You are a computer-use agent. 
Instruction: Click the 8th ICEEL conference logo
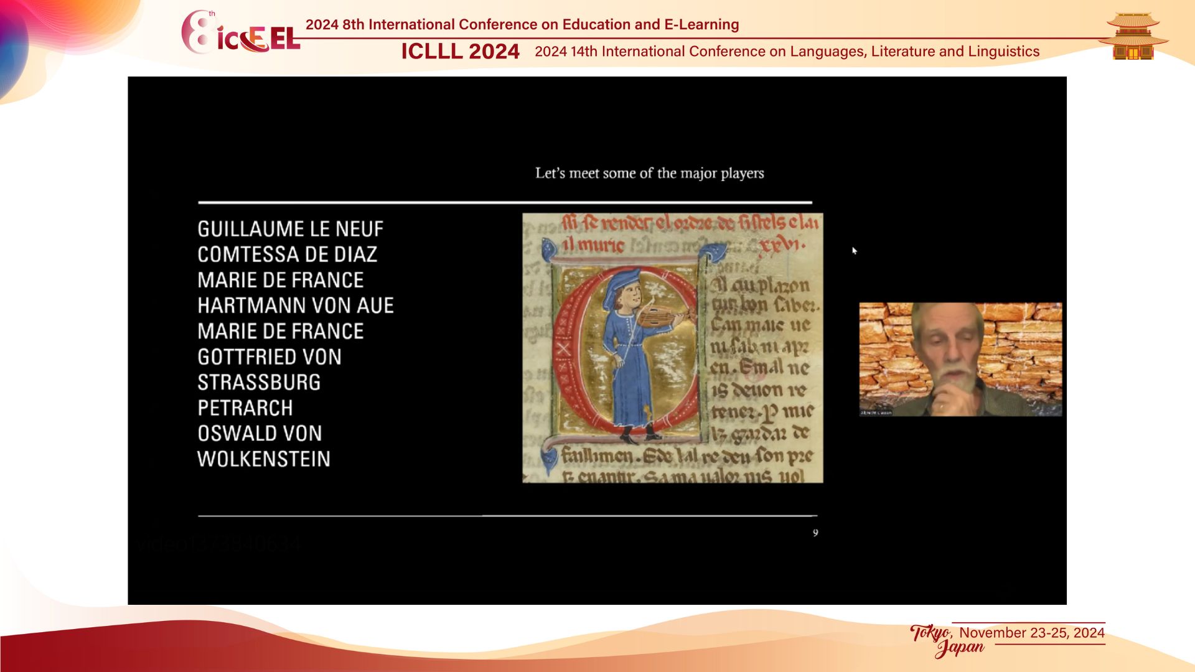pyautogui.click(x=241, y=32)
